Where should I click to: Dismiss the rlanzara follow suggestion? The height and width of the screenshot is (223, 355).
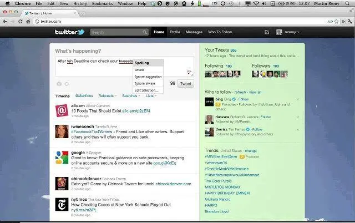(x=298, y=117)
